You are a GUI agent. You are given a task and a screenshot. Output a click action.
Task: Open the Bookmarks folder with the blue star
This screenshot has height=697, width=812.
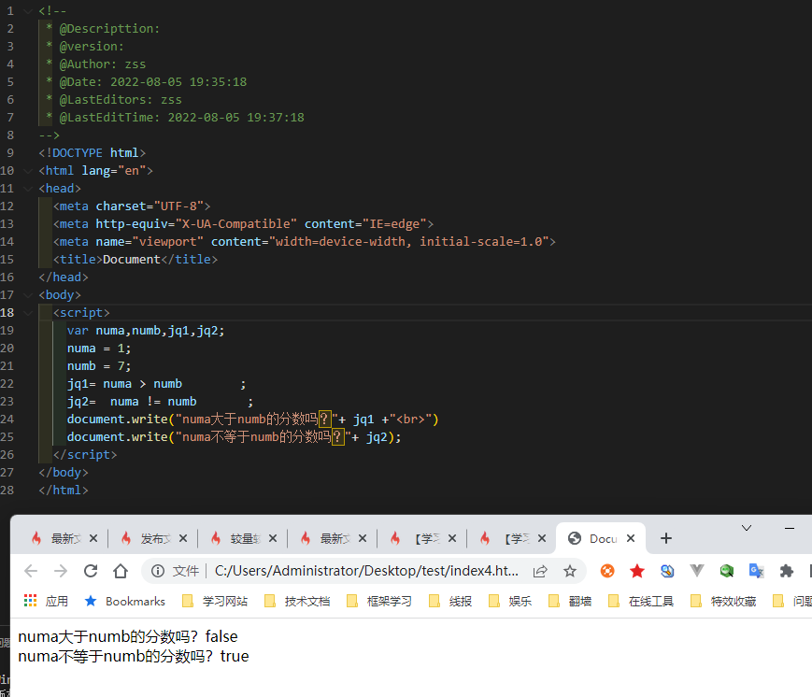tap(124, 601)
